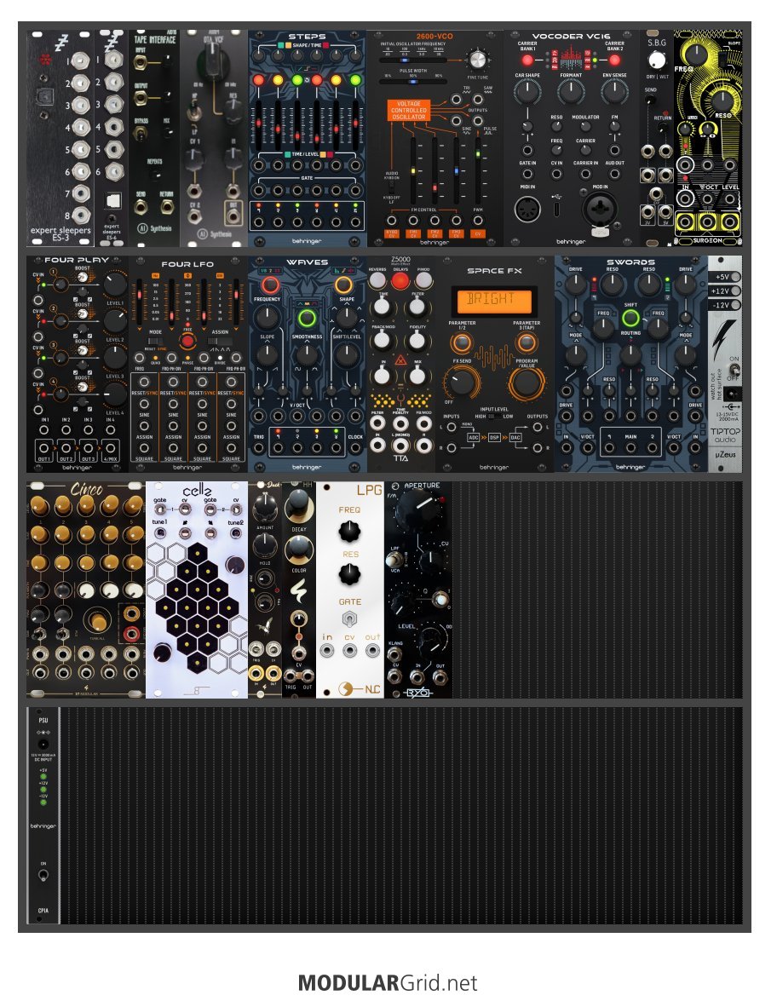Screen dimensions: 777x1001
Task: Click the USB port on Vocoder VC16
Action: pos(556,210)
